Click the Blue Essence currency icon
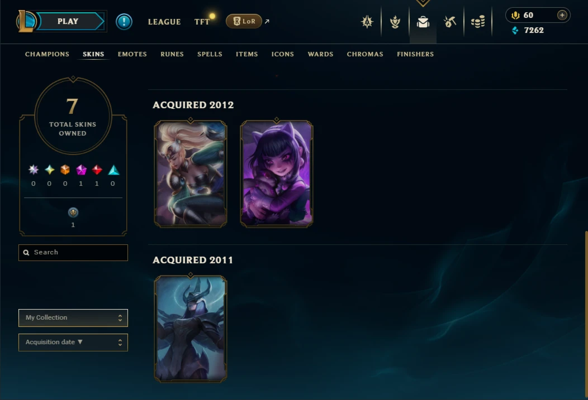The image size is (588, 400). pos(516,30)
